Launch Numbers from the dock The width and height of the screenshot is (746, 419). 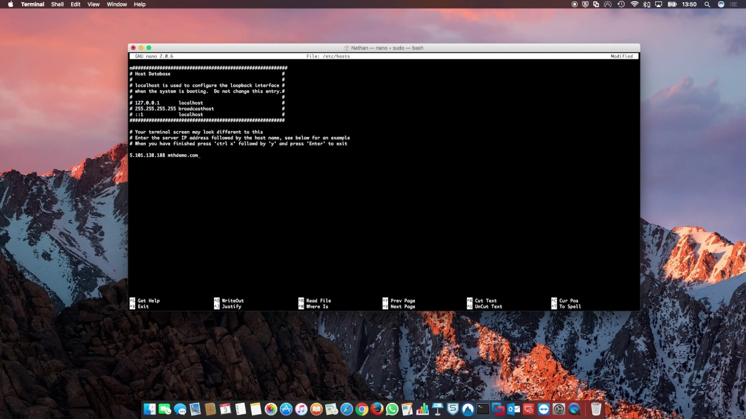click(x=422, y=409)
